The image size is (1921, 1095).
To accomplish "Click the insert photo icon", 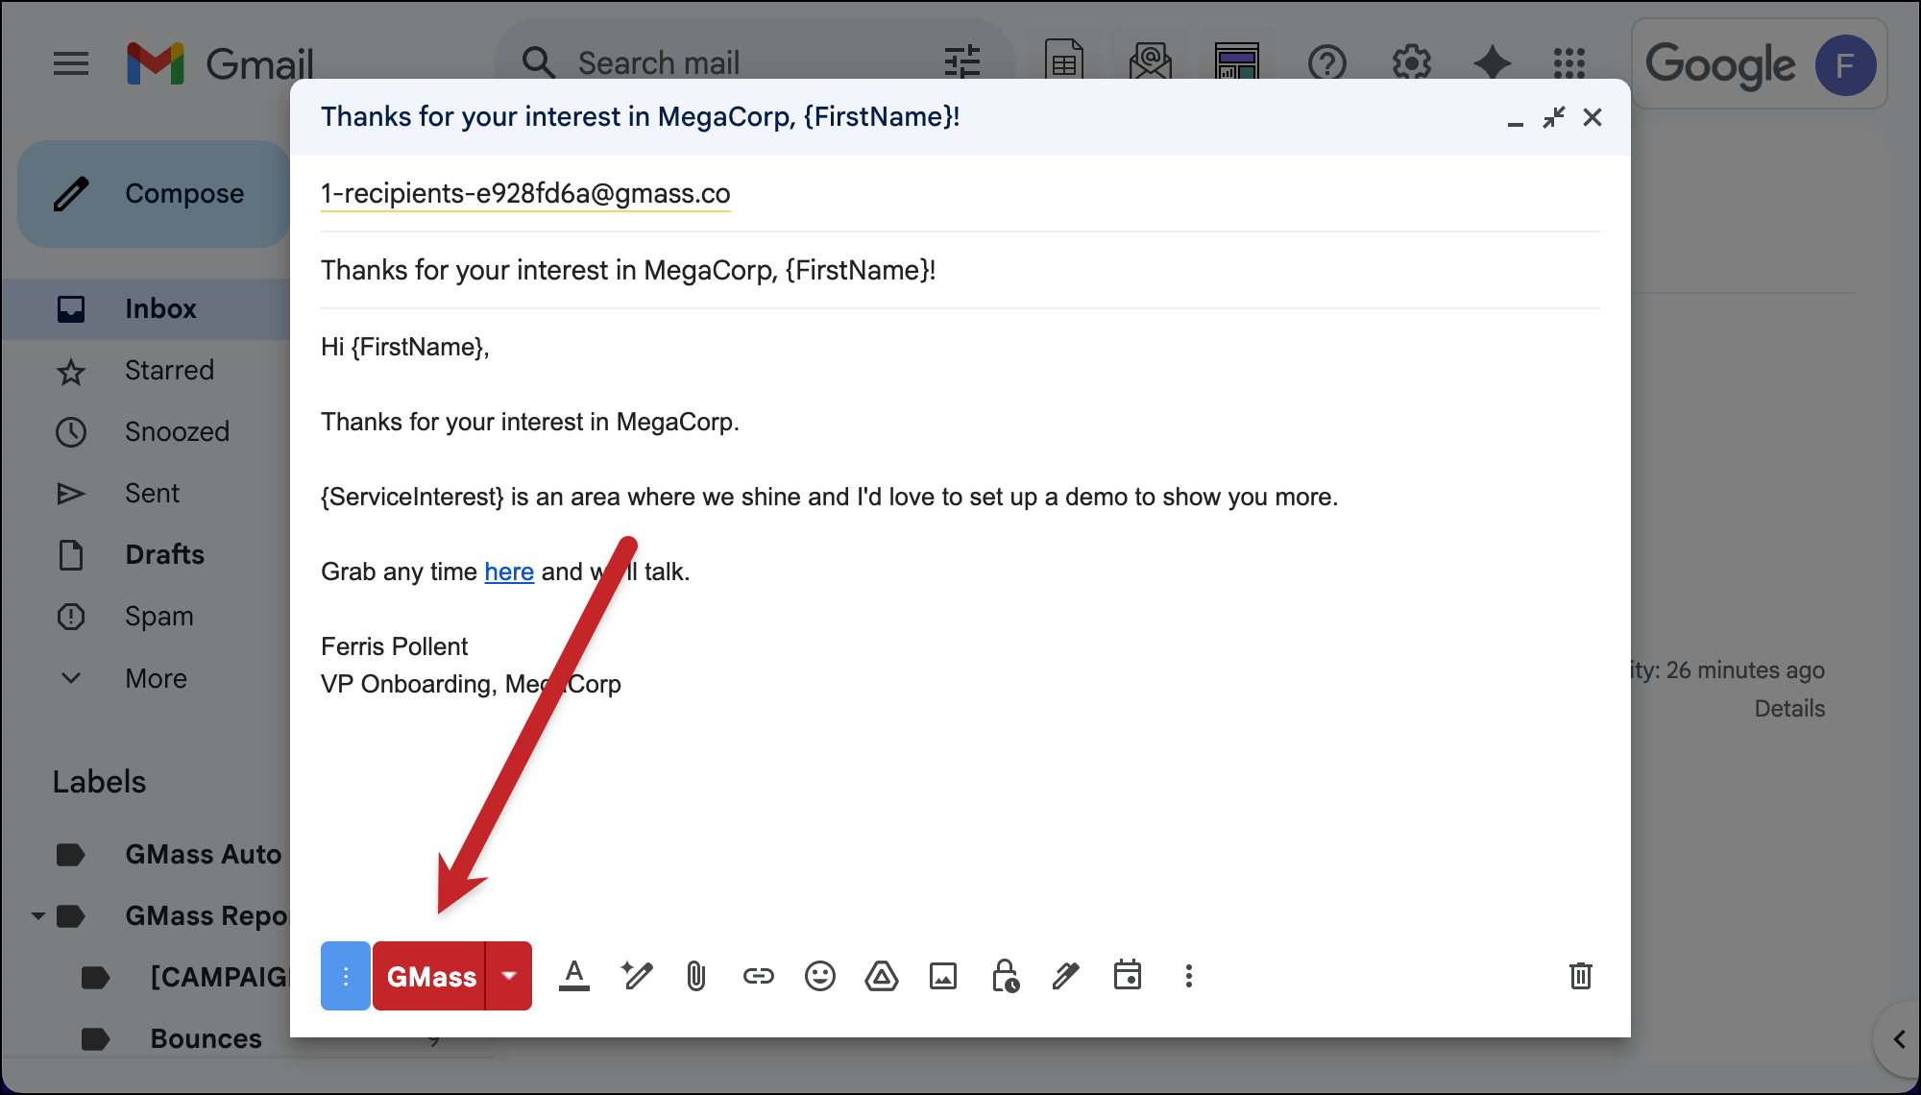I will (942, 976).
